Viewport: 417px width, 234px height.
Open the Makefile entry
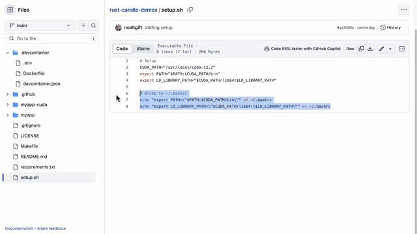29,146
